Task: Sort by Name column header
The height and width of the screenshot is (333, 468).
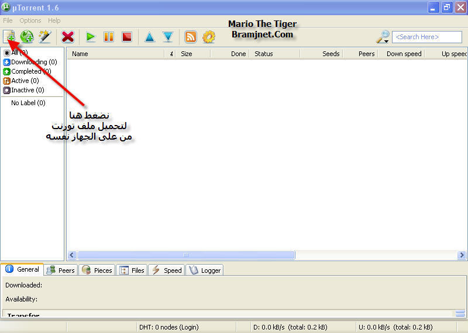Action: coord(116,54)
